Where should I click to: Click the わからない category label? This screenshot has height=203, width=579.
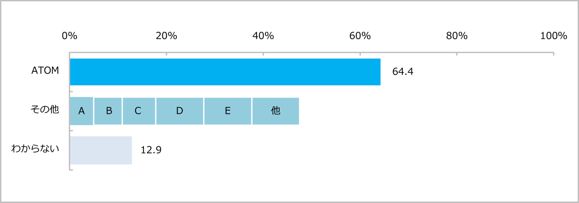(x=35, y=149)
